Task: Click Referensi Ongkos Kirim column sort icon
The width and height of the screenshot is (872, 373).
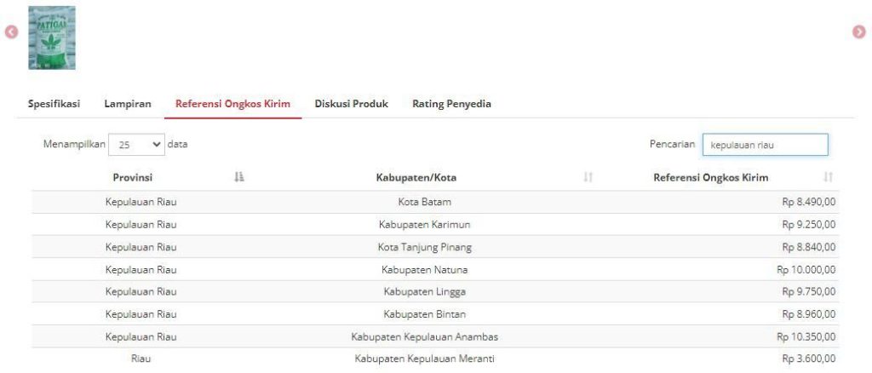Action: point(829,177)
